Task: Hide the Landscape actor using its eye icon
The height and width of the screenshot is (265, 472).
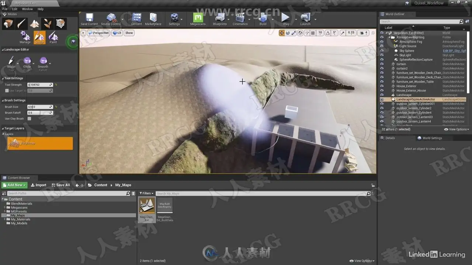Action: click(x=382, y=95)
